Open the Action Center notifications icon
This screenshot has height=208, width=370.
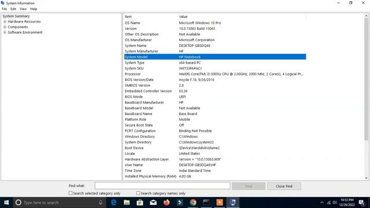(361, 203)
